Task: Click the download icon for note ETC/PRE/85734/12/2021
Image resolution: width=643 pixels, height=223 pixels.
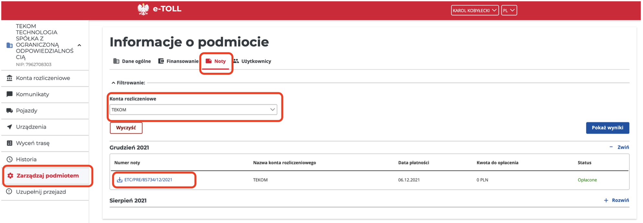Action: [x=119, y=180]
